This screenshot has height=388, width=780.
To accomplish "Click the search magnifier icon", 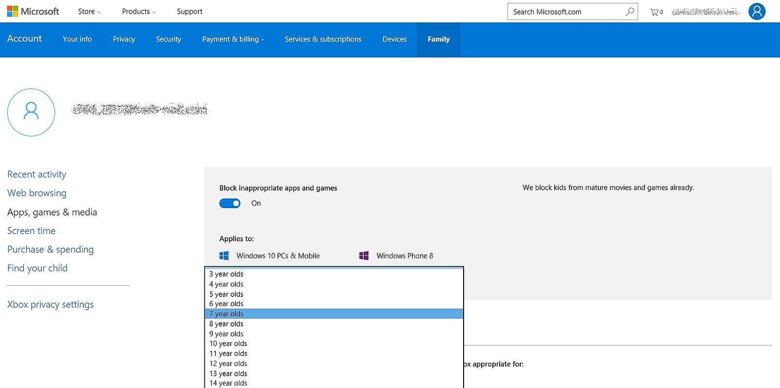I will 630,11.
